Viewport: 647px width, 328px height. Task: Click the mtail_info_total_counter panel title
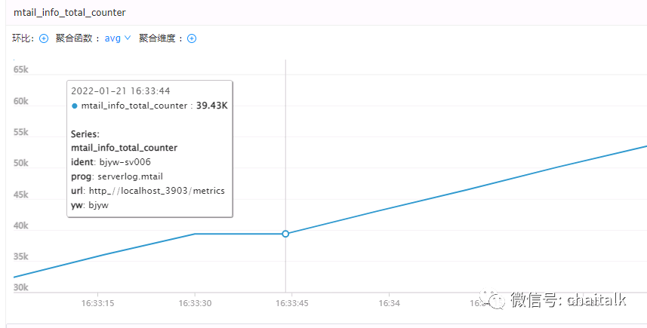pos(69,13)
